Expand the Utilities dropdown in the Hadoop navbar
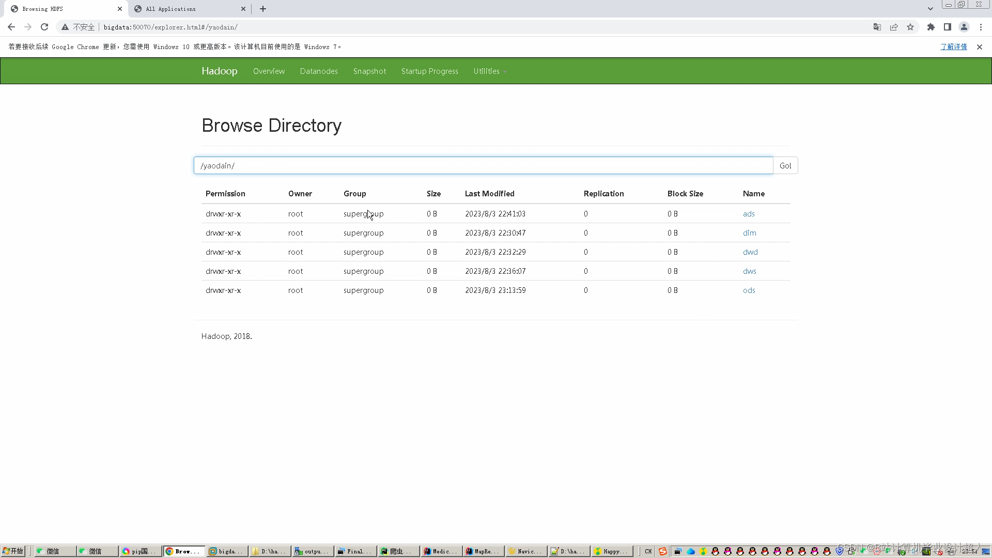This screenshot has width=992, height=558. tap(489, 71)
